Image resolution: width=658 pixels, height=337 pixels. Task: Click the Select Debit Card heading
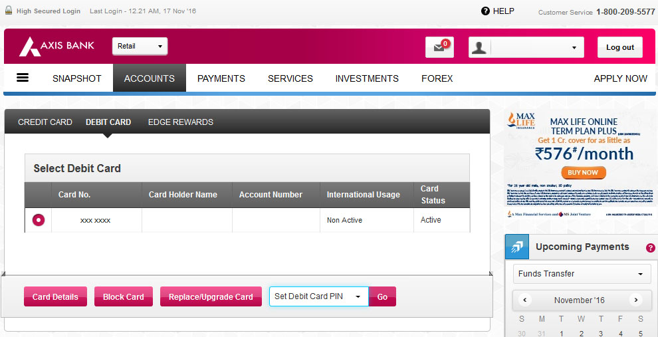click(77, 168)
